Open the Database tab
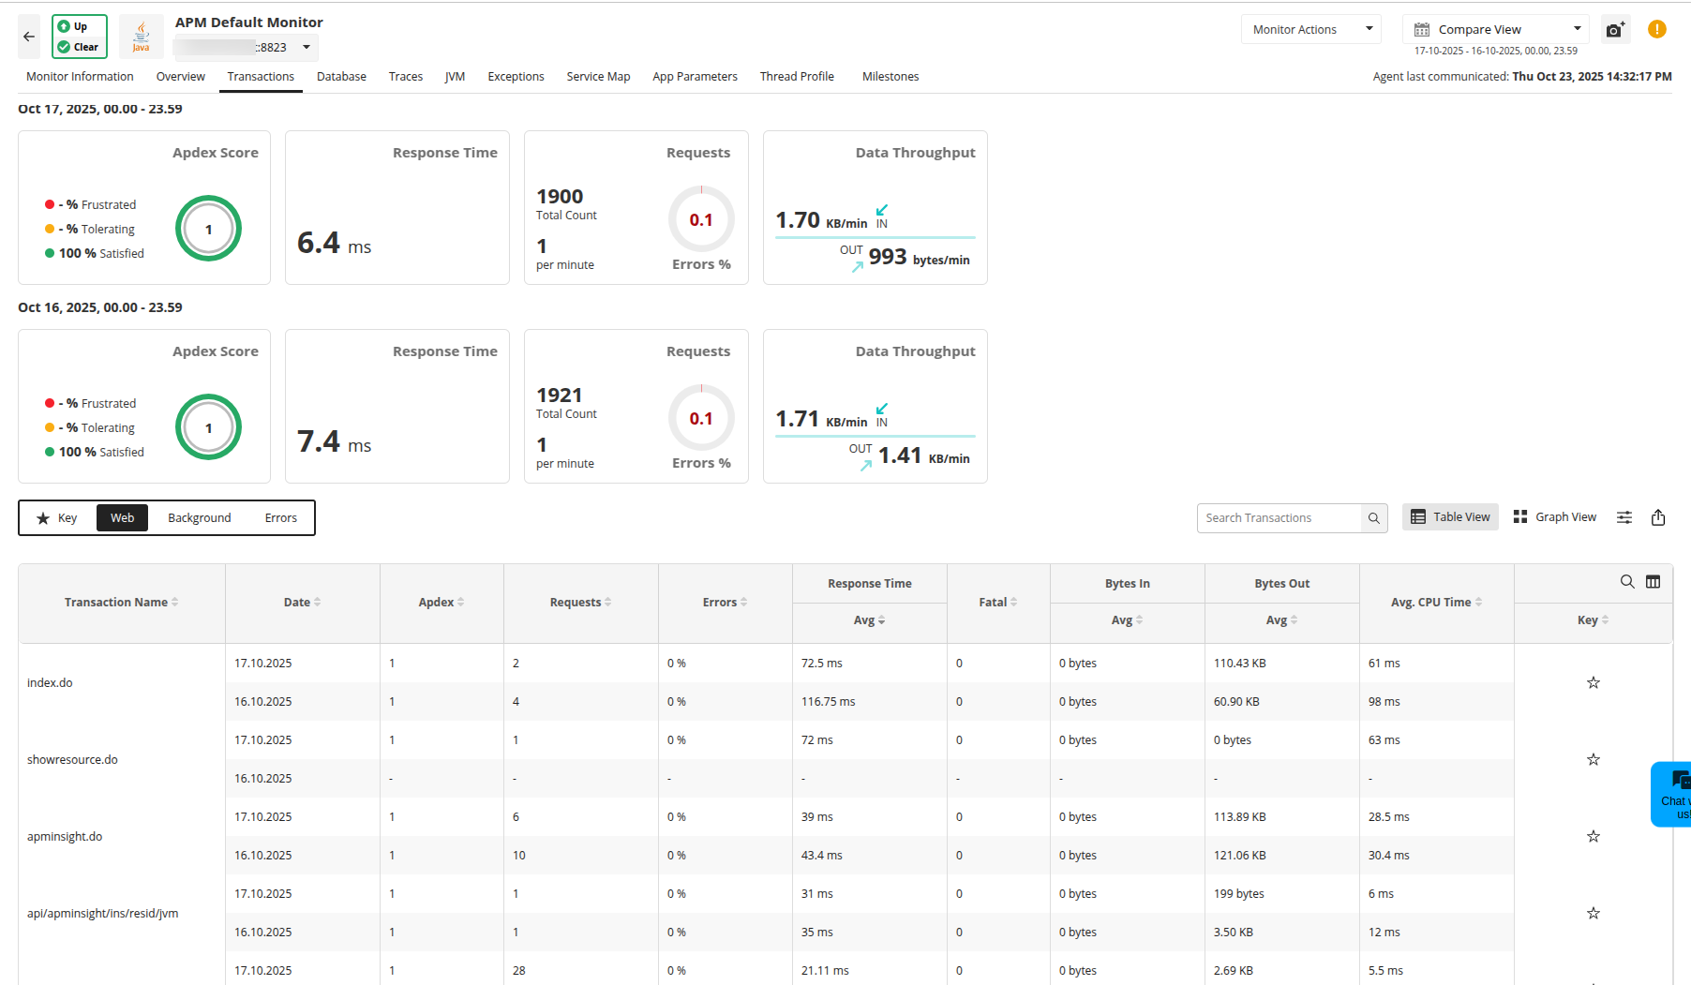 (341, 77)
